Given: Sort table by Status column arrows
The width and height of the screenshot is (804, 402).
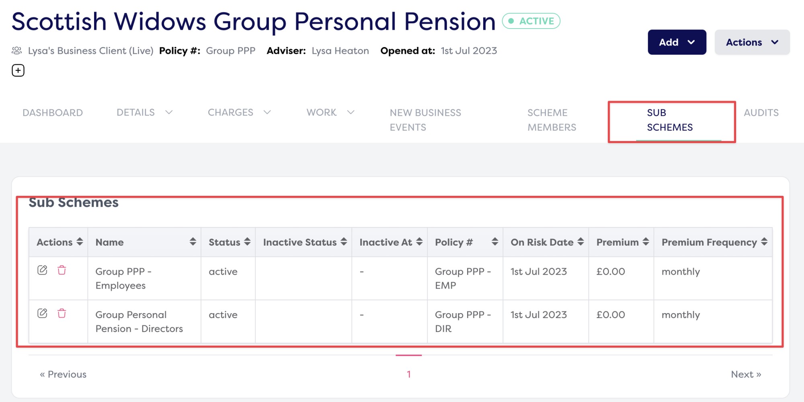Looking at the screenshot, I should (247, 242).
